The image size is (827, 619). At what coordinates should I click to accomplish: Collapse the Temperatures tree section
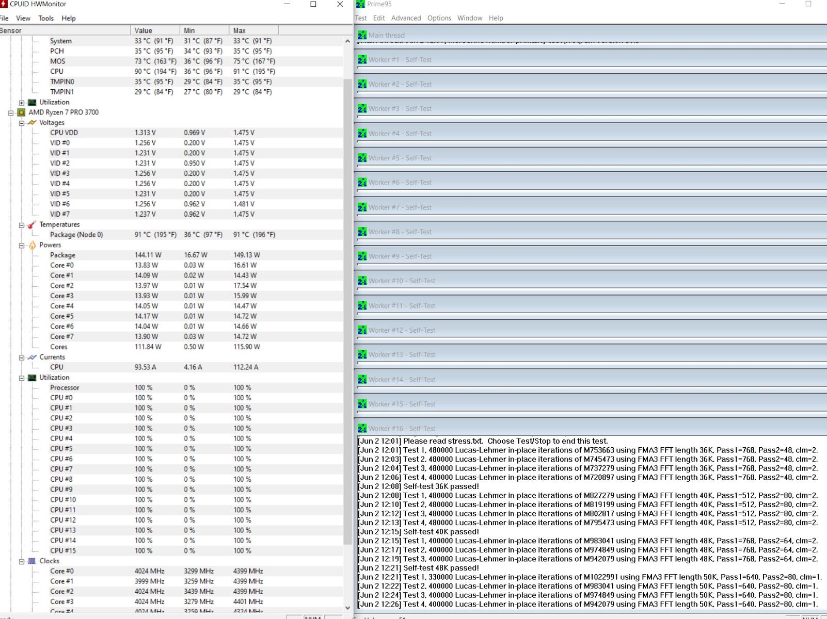tap(22, 225)
